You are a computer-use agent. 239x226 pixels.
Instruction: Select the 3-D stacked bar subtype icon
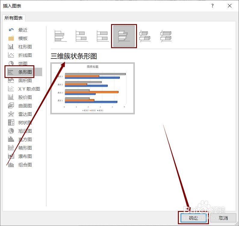point(145,36)
